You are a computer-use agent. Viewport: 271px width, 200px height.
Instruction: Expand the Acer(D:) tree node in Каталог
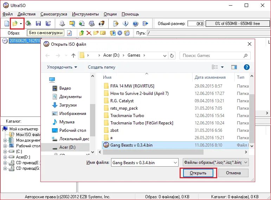pyautogui.click(x=5, y=157)
